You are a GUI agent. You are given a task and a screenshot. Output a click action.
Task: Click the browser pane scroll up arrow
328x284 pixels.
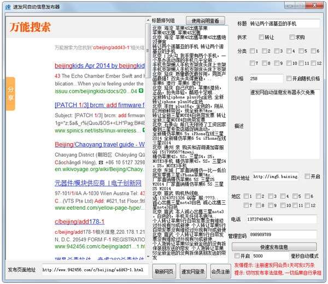(x=148, y=20)
